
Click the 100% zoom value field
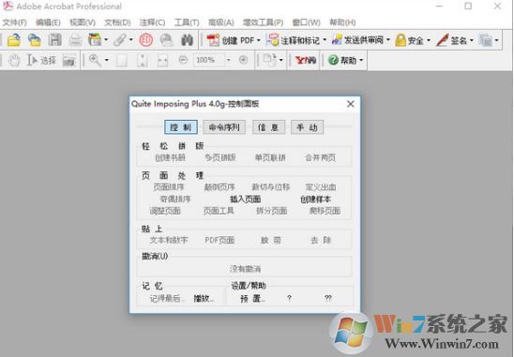[208, 60]
